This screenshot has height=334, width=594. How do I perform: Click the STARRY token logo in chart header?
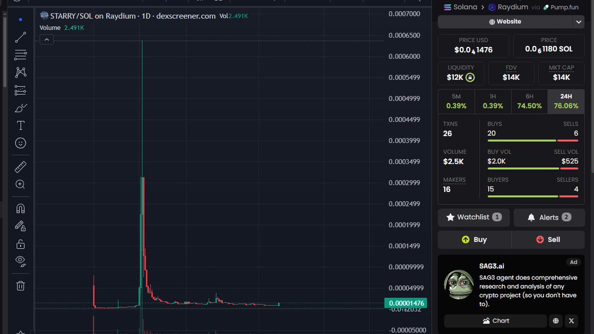coord(44,16)
